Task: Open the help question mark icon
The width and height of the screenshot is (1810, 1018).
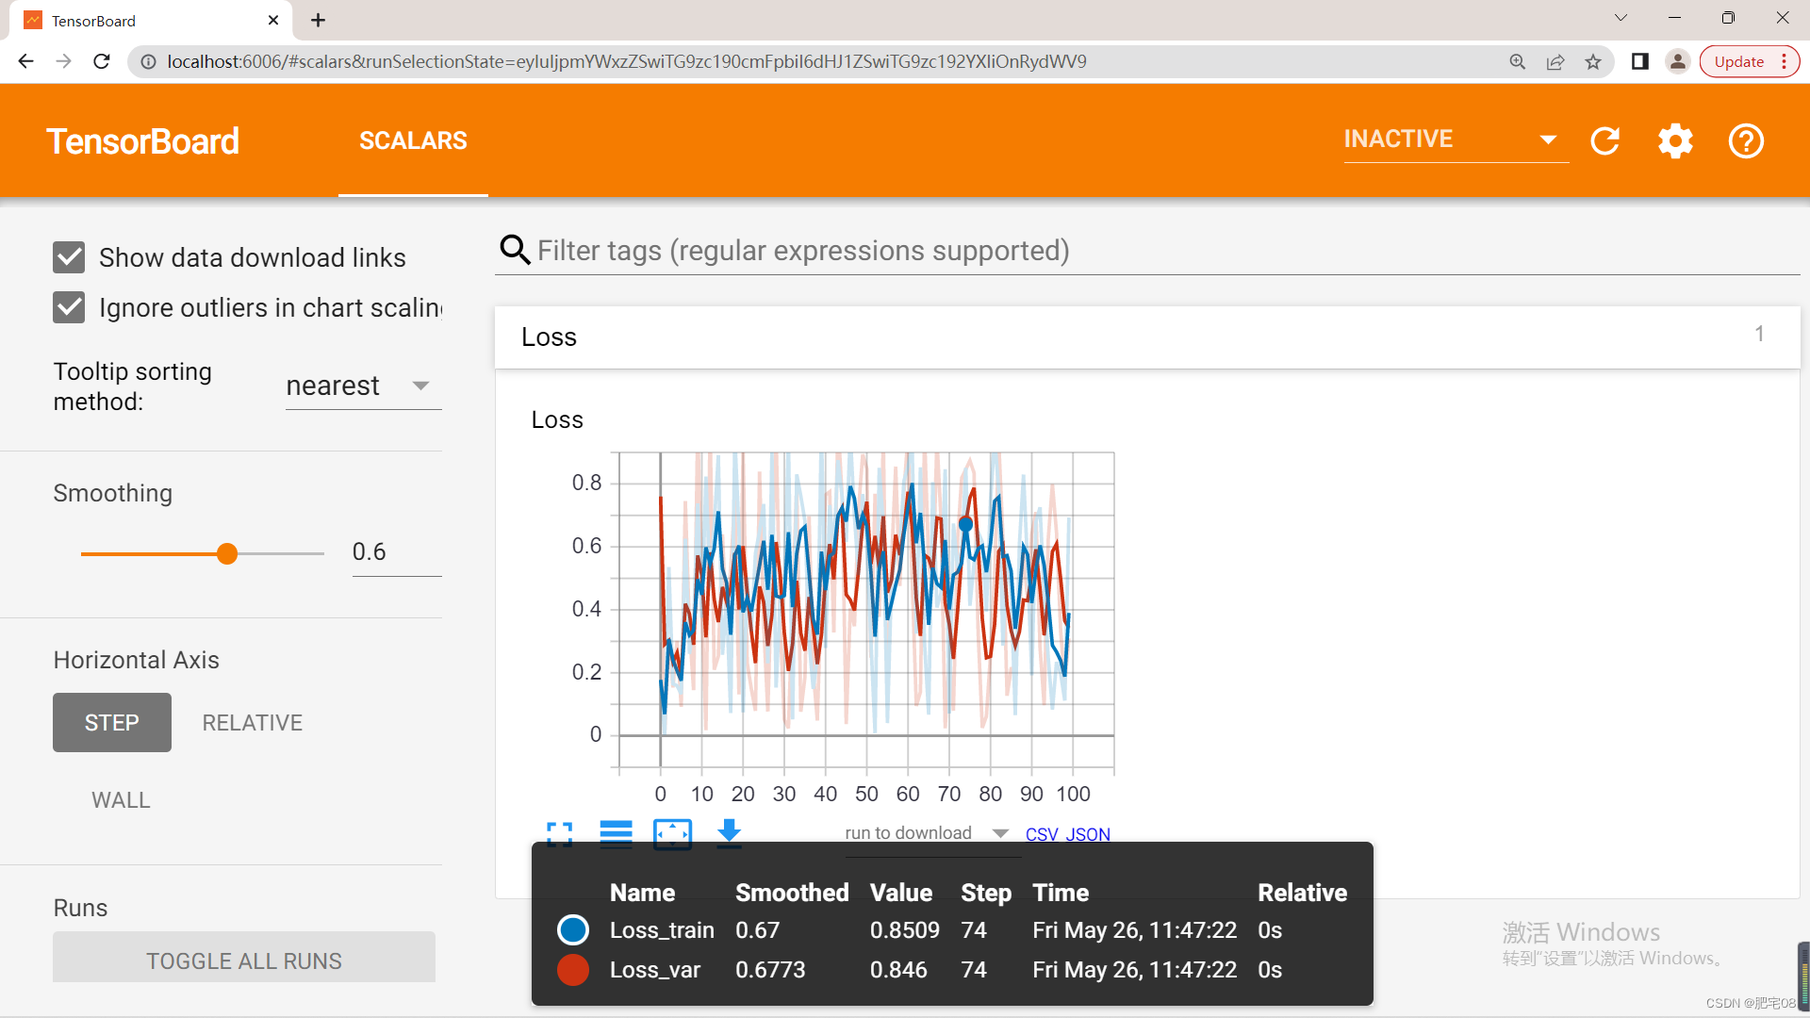Action: pos(1745,141)
